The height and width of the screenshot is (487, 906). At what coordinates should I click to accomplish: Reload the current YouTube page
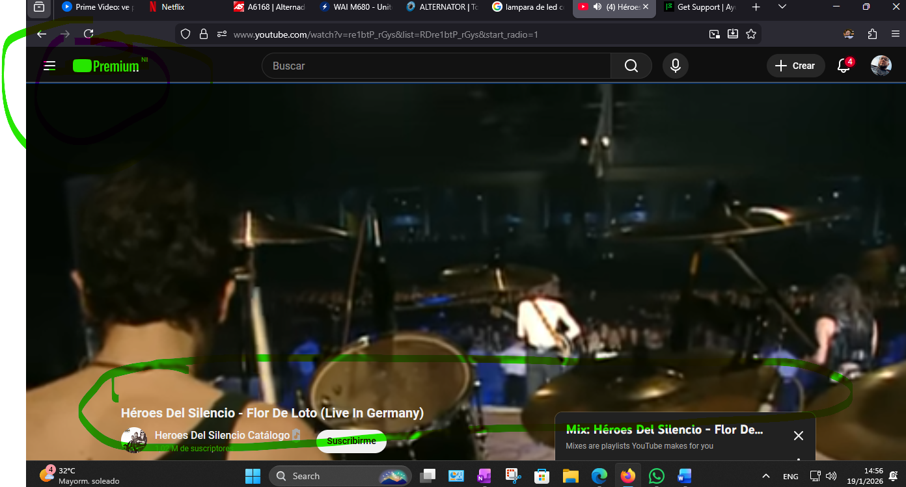[89, 34]
